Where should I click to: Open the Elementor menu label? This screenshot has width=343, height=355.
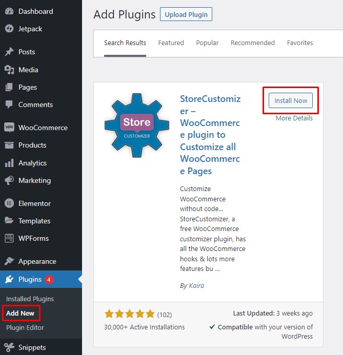click(35, 203)
